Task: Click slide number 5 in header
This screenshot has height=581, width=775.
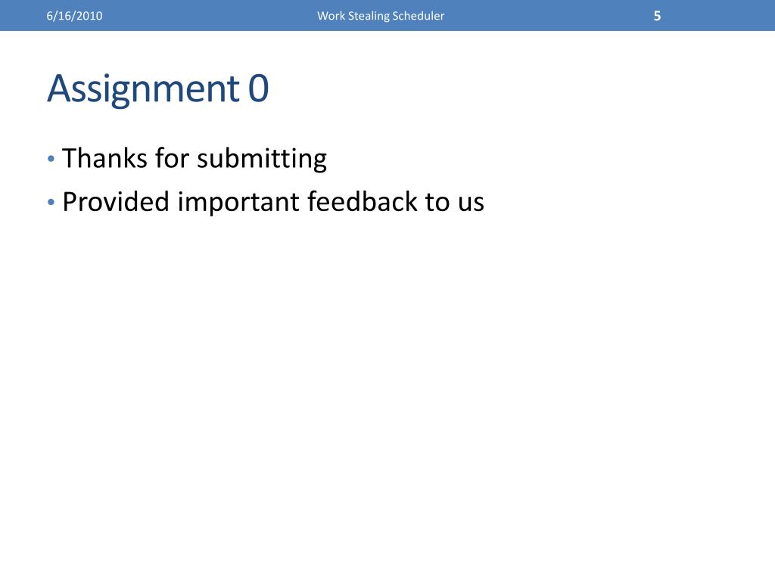Action: click(x=657, y=16)
